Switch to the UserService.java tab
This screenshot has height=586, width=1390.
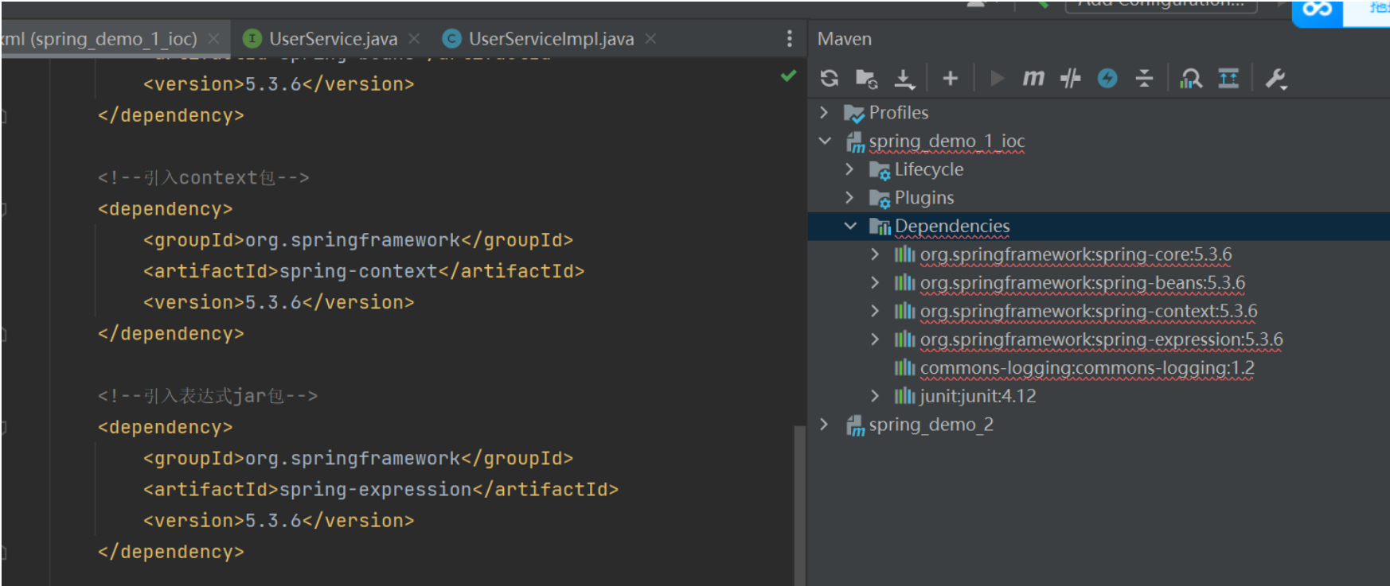[333, 39]
